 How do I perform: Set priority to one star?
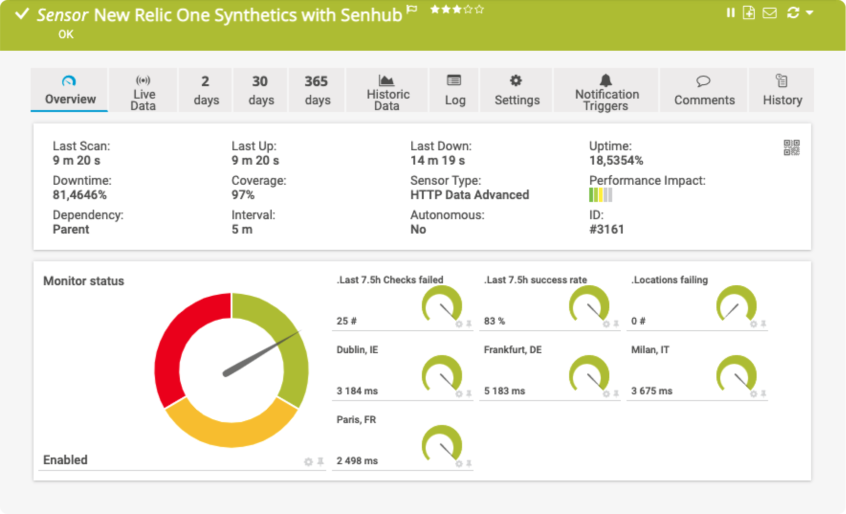434,9
